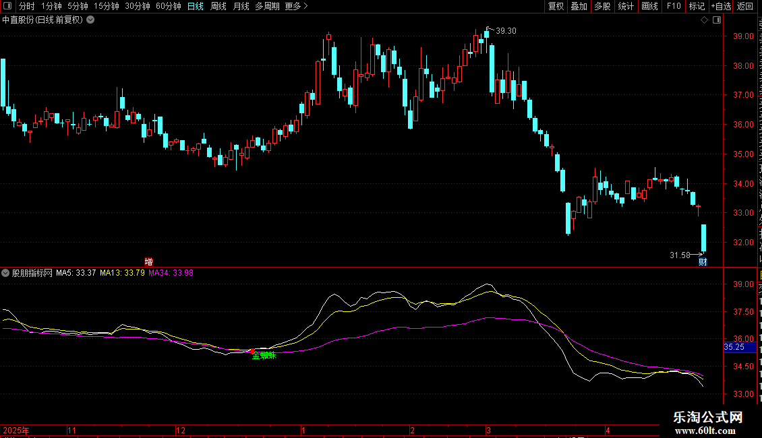Toggle the right info panel icon
This screenshot has width=762, height=438.
click(x=717, y=20)
